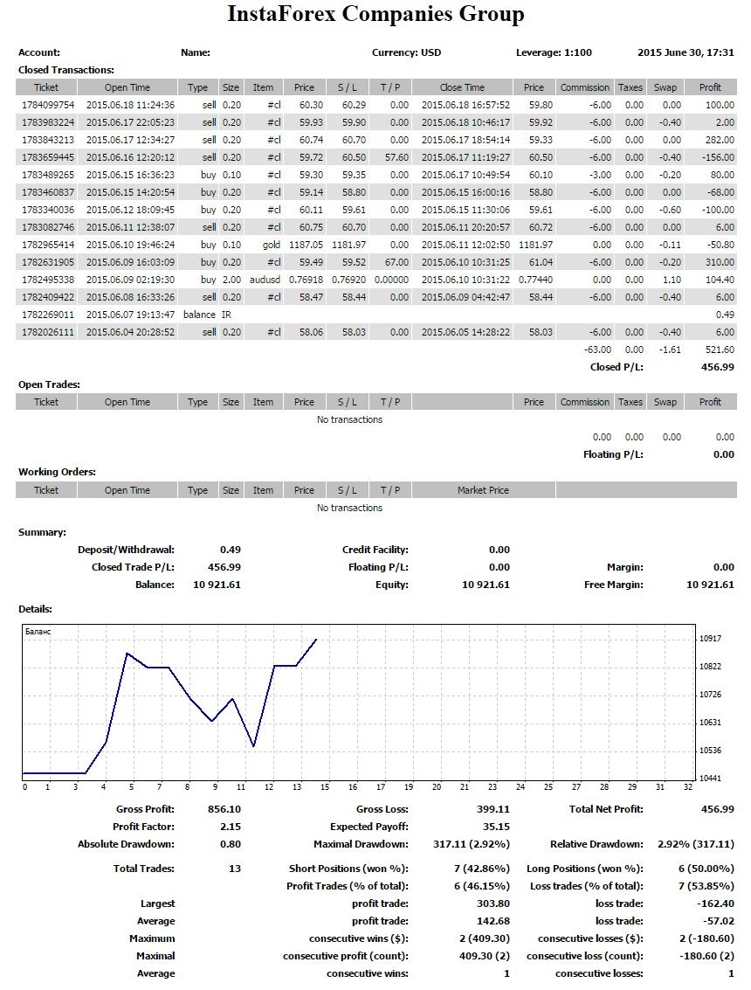Click the "Баланс" chart legend label

tap(38, 632)
